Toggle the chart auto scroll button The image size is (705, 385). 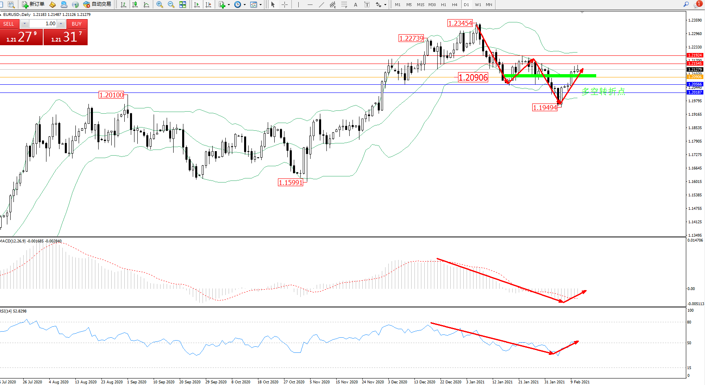[197, 4]
